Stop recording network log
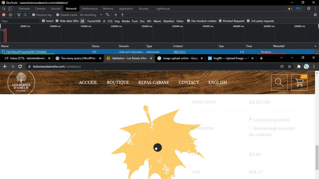This screenshot has height=179, width=319. click(3, 15)
